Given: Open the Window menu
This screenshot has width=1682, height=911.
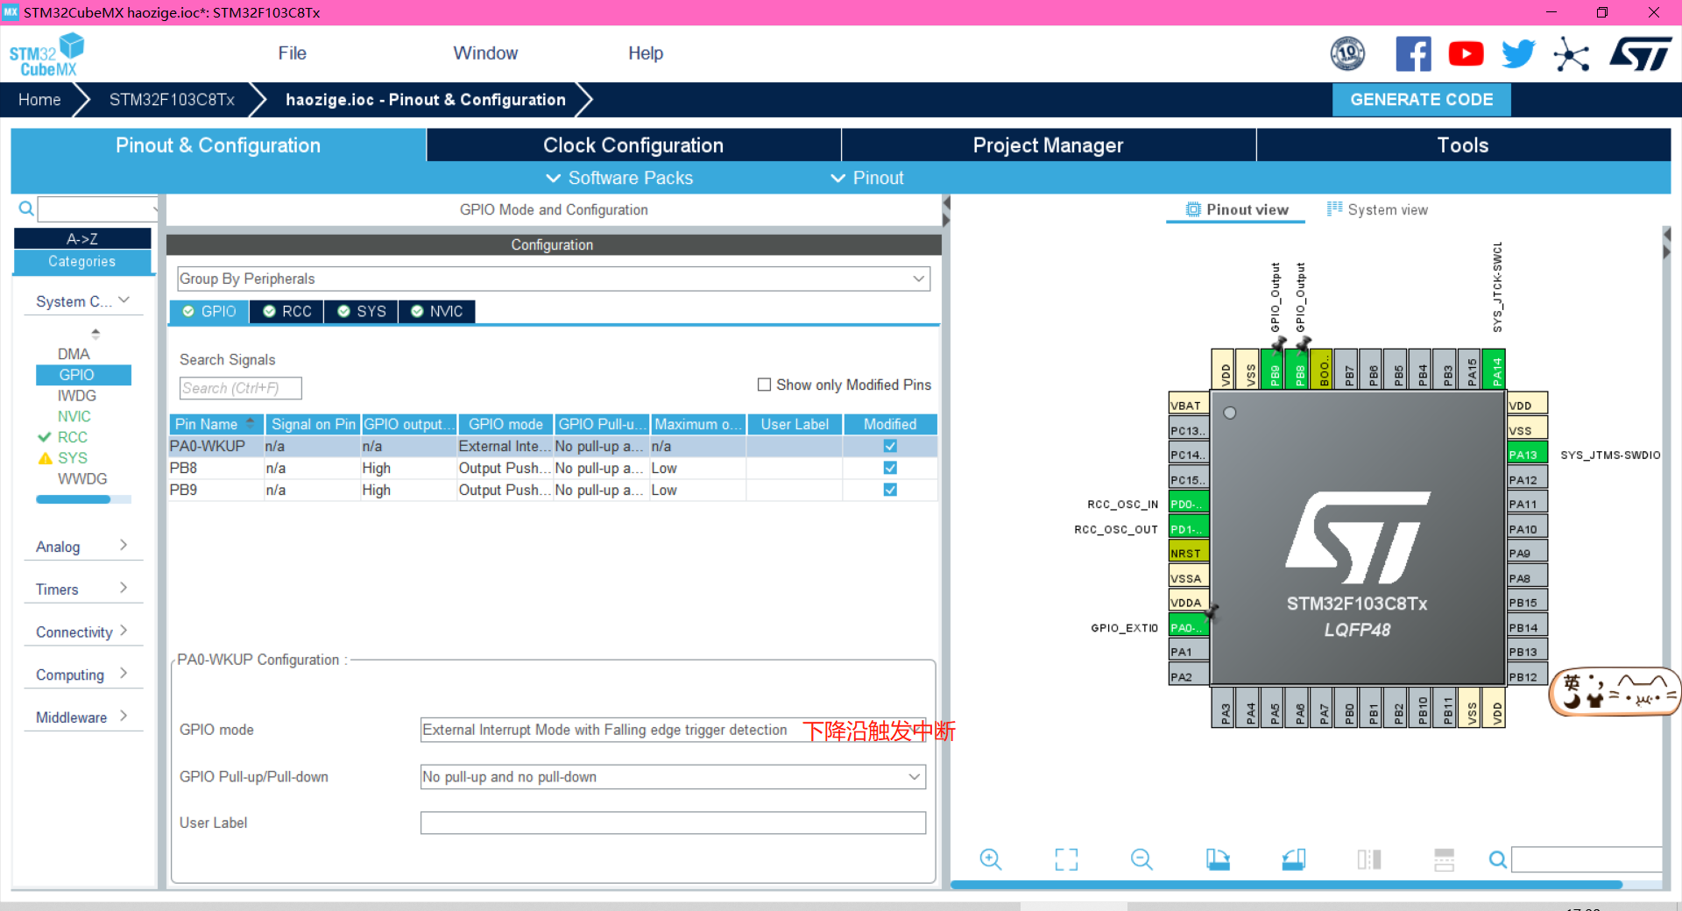Looking at the screenshot, I should coord(485,53).
